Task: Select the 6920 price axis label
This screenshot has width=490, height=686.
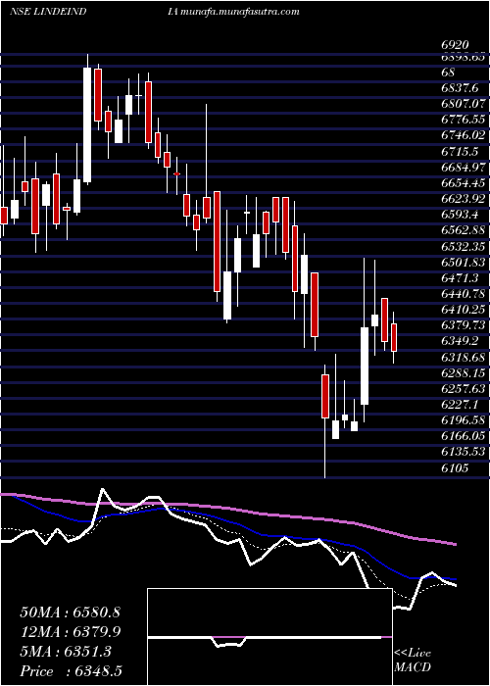Action: (455, 45)
